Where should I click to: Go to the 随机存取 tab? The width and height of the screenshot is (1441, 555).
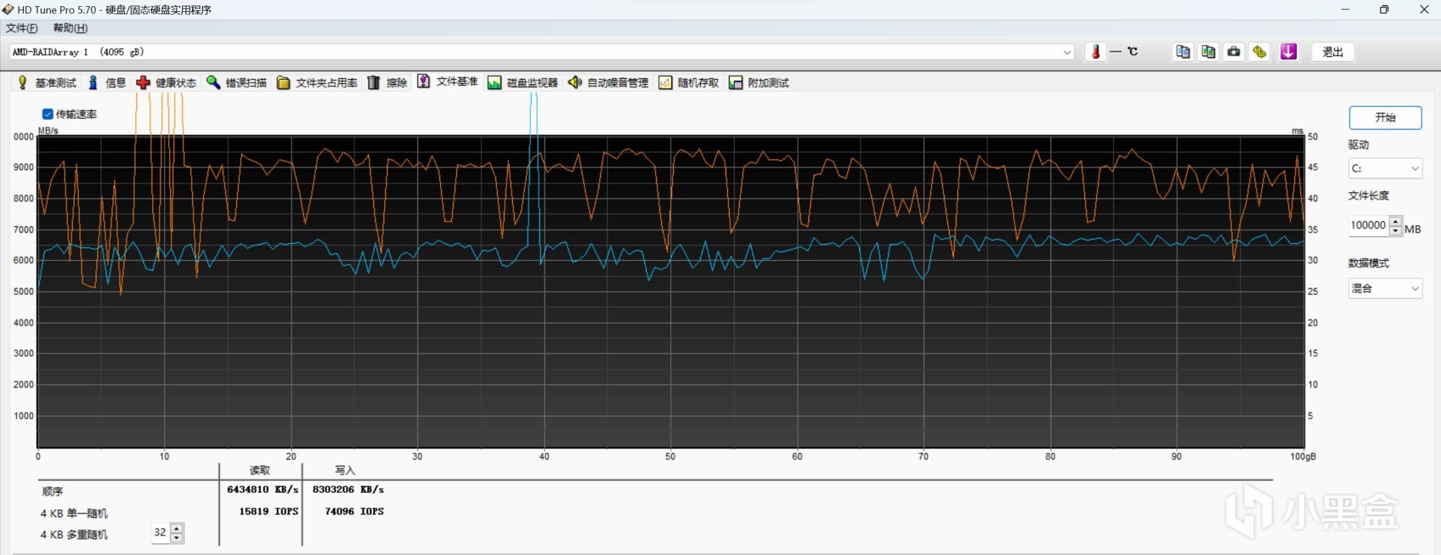(x=688, y=83)
